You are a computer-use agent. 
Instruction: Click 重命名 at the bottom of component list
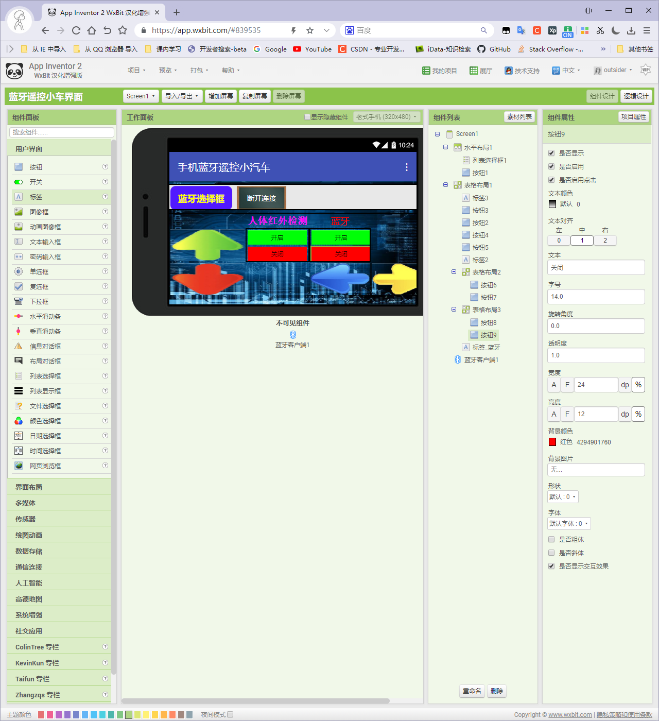coord(472,691)
